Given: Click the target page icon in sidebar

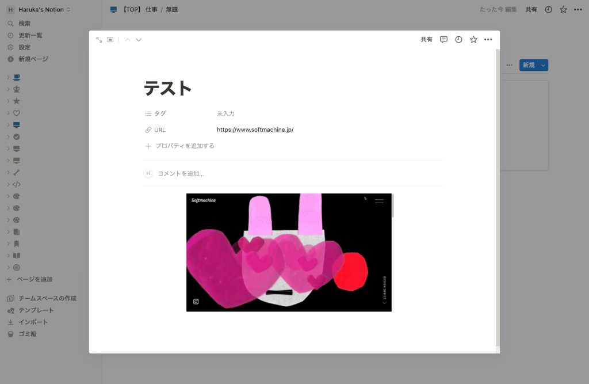Looking at the screenshot, I should tap(17, 268).
